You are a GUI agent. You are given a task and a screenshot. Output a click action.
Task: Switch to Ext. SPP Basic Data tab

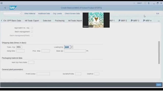coord(12,21)
